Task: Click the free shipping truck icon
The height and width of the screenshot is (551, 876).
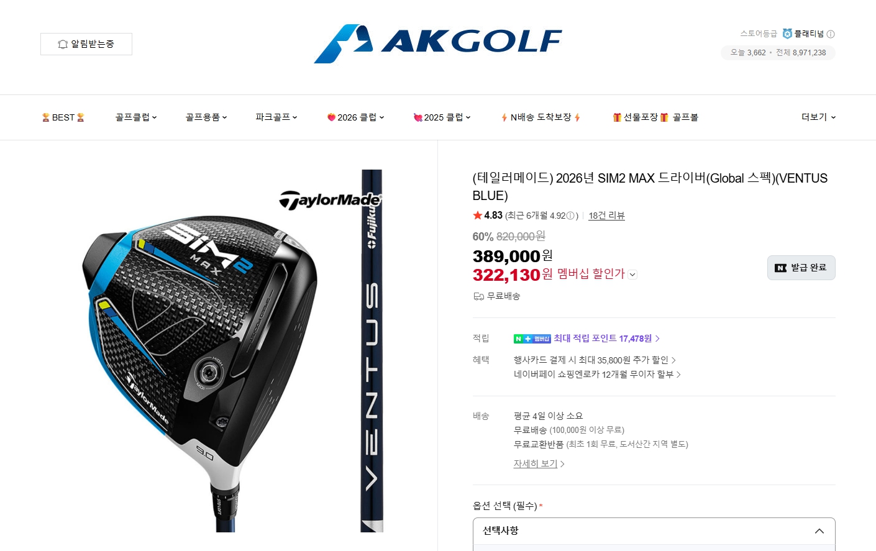Action: click(478, 296)
